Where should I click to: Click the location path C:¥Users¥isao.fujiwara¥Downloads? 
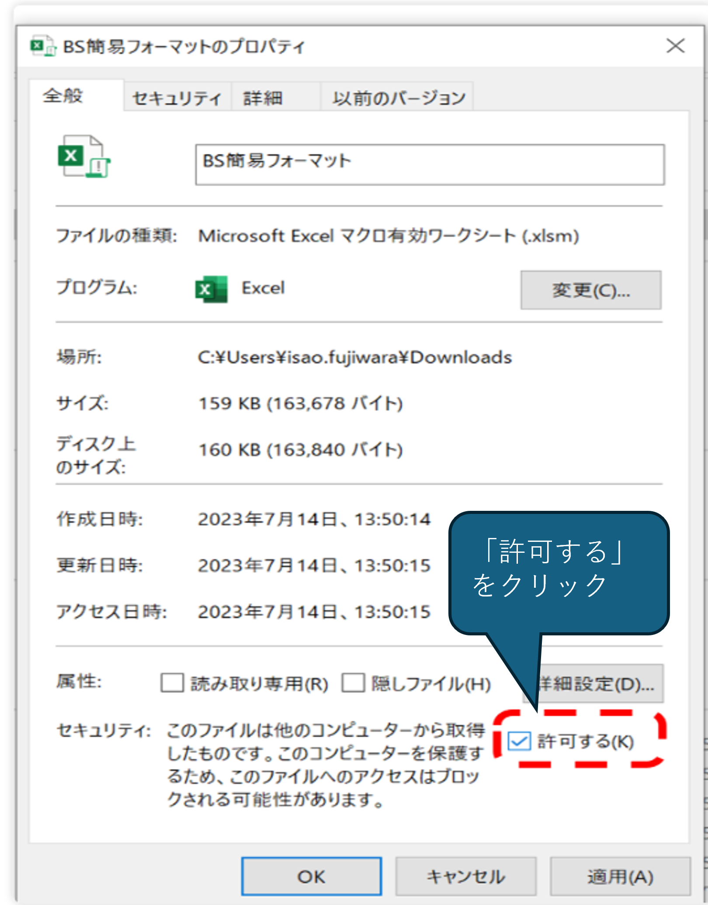[x=354, y=357]
